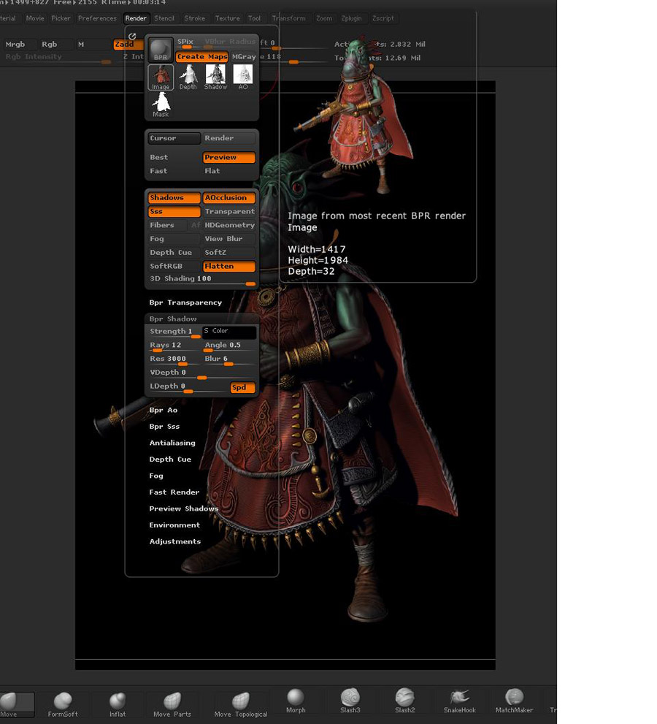Image resolution: width=657 pixels, height=724 pixels.
Task: Expand the Fog section above Fast Render
Action: tap(156, 476)
